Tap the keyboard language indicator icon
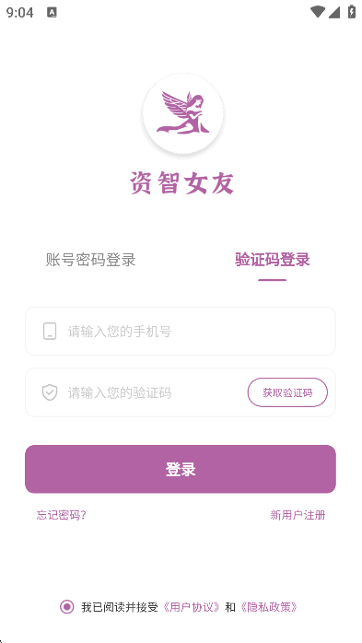This screenshot has width=362, height=643. click(x=53, y=13)
